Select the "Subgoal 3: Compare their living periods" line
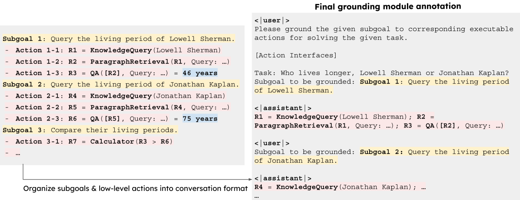 (x=90, y=130)
